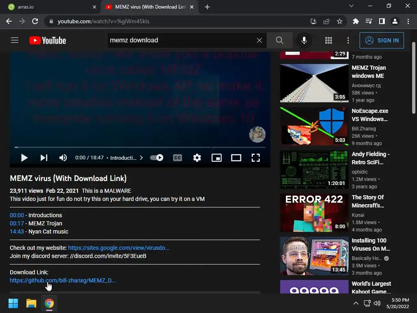417x313 pixels.
Task: Toggle closed captions
Action: pyautogui.click(x=178, y=158)
